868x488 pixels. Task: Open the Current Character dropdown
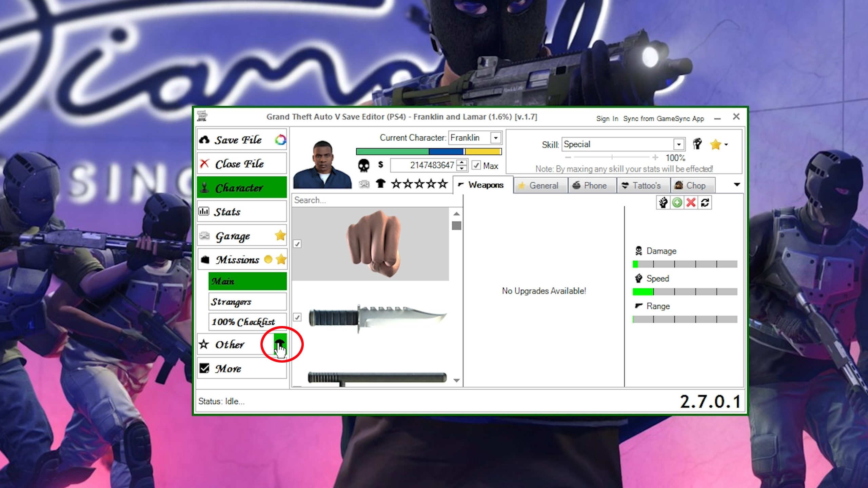coord(495,138)
